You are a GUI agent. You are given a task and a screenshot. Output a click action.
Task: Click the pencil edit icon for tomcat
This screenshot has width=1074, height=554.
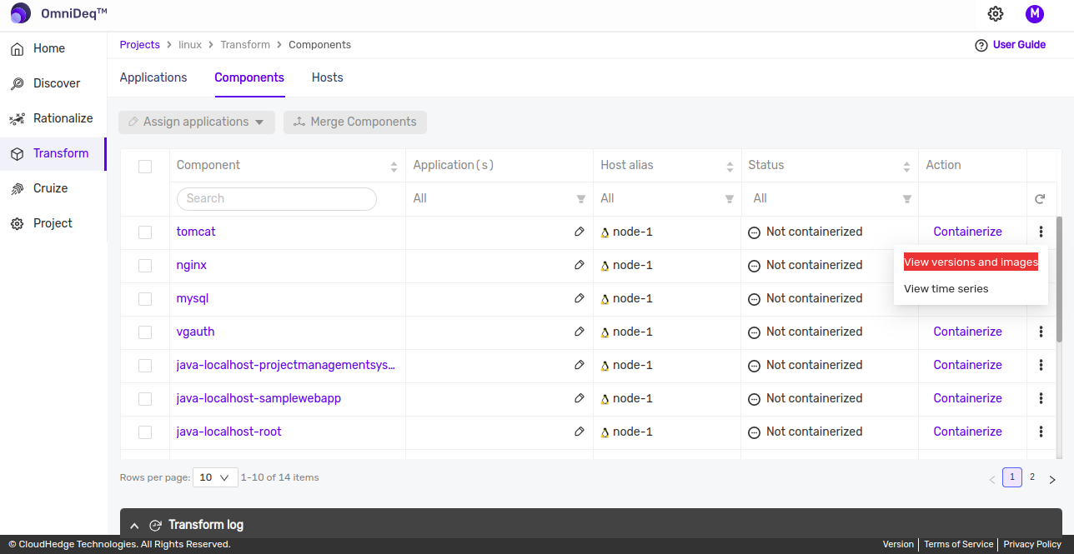580,232
